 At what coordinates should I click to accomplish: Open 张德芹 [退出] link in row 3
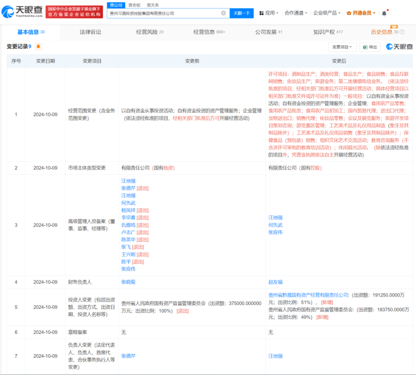pyautogui.click(x=135, y=188)
